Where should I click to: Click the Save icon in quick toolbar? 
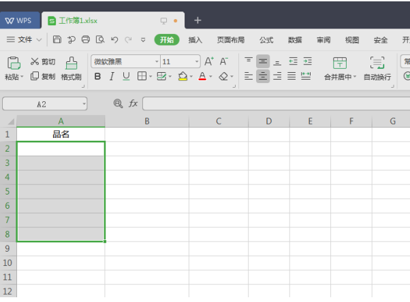coord(57,39)
